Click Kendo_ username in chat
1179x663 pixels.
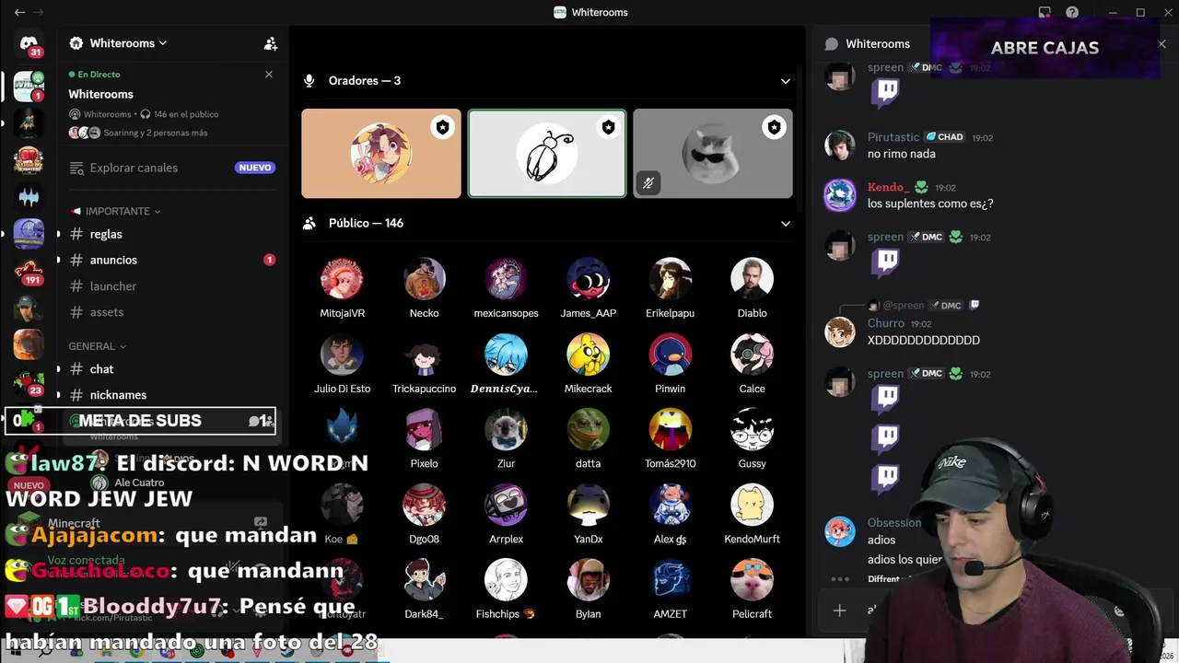pos(888,187)
